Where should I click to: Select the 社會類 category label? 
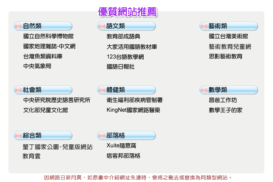coord(32,90)
